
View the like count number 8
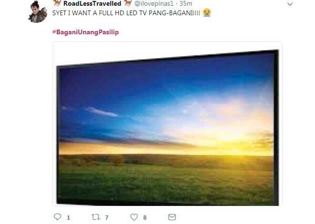point(145,218)
